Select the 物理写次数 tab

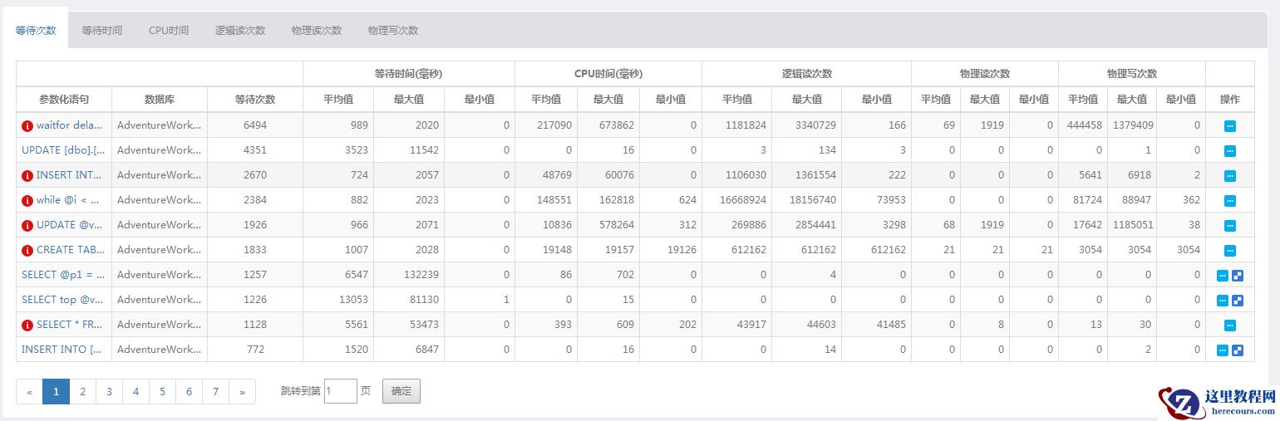coord(393,30)
